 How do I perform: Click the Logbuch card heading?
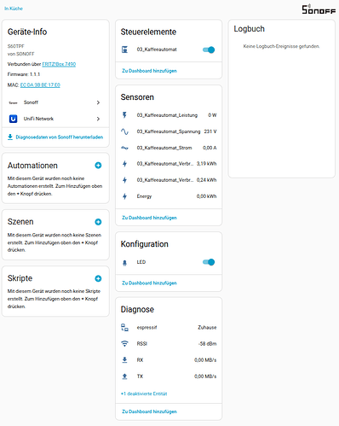[x=250, y=29]
